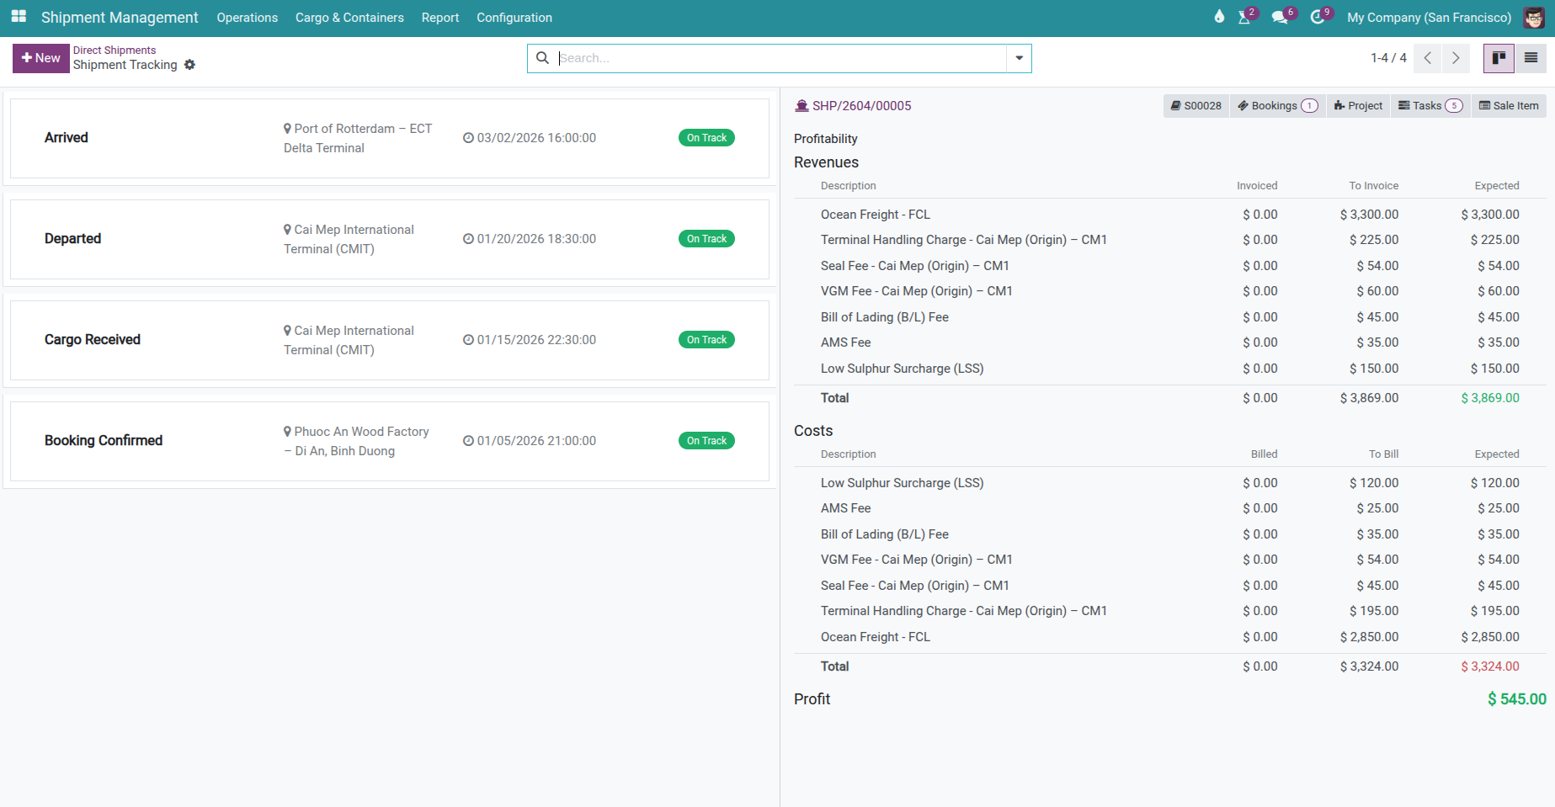Open the Operations menu
Viewport: 1555px width, 807px height.
(x=247, y=17)
